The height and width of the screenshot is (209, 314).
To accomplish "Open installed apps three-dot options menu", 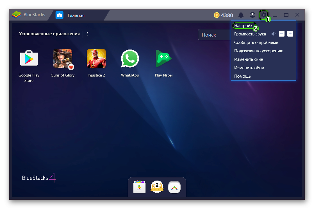I will (x=87, y=34).
